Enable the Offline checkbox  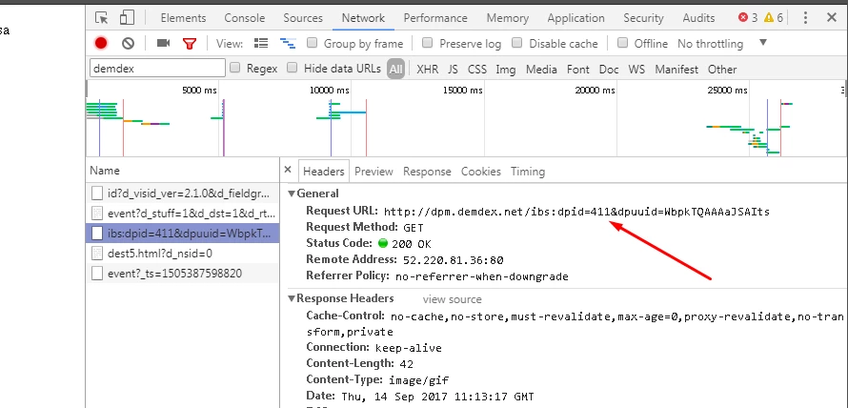tap(622, 42)
